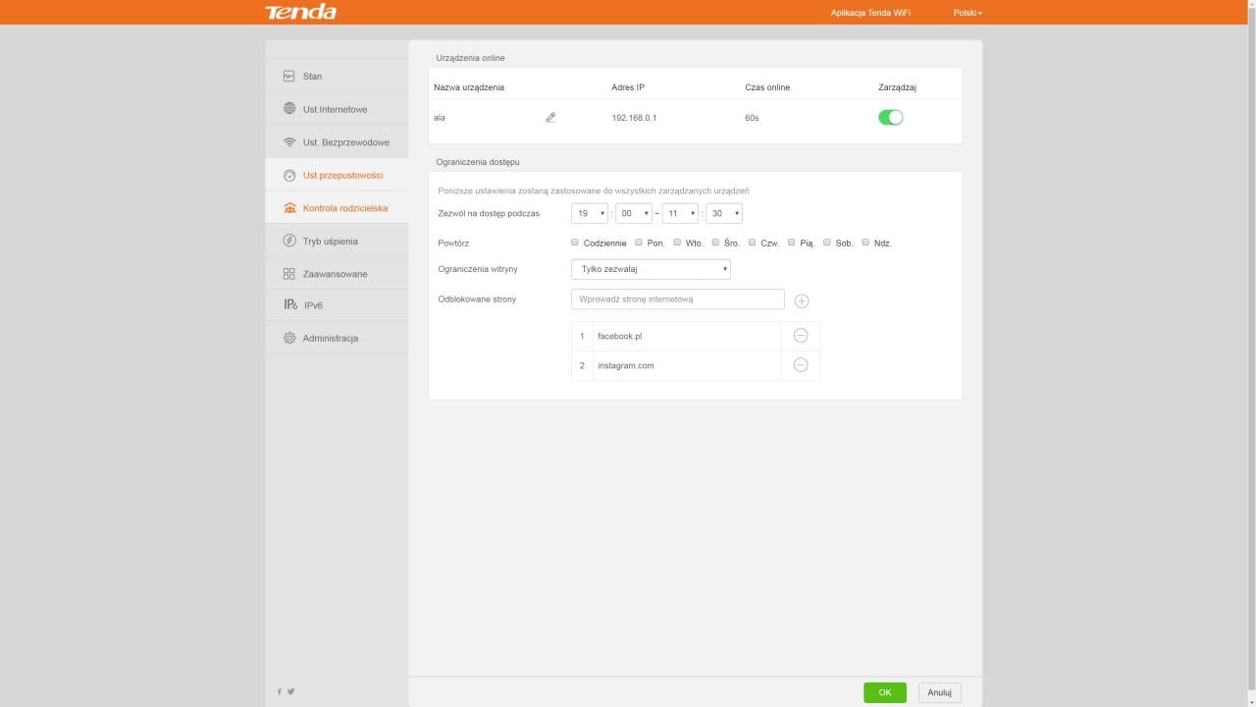Click the IP address 192.168.0.1

pos(634,118)
